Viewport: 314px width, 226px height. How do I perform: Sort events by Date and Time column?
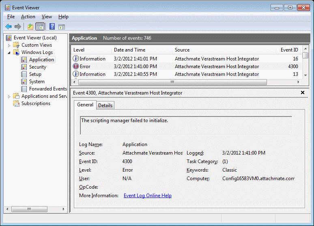tap(142, 50)
